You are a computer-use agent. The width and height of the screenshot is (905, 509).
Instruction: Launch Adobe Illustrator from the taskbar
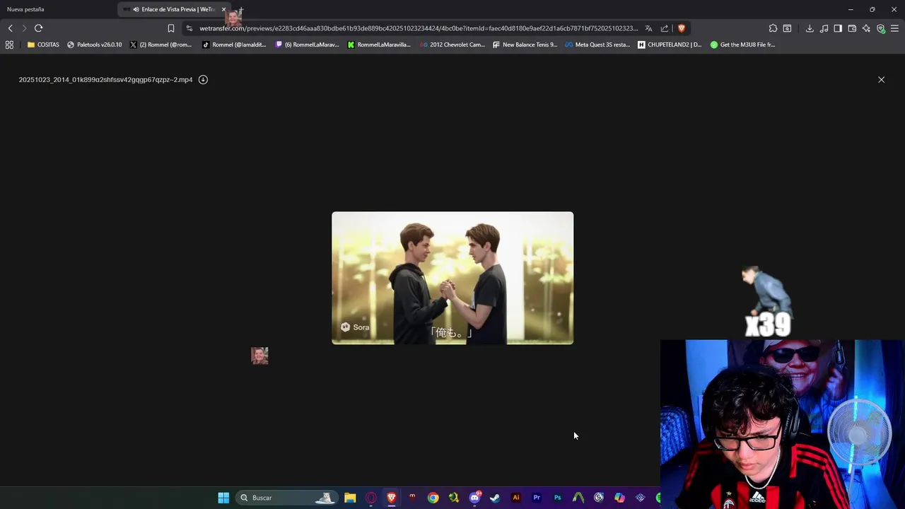tap(515, 498)
